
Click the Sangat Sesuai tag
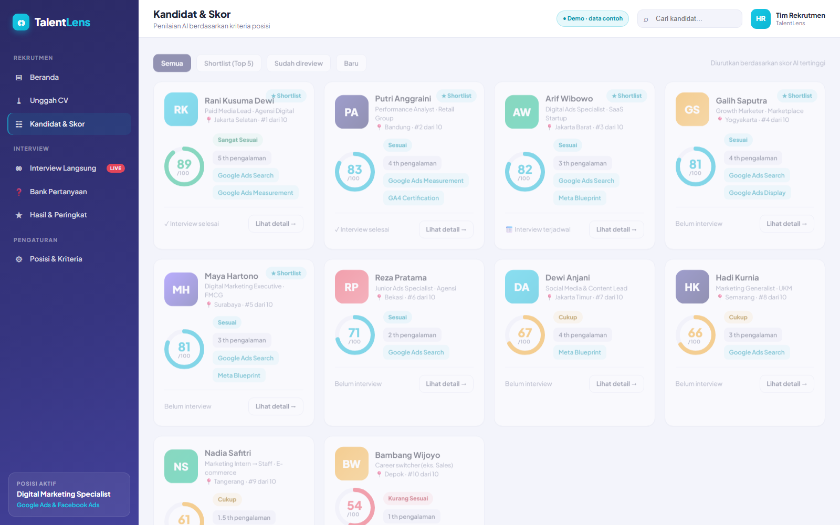238,140
